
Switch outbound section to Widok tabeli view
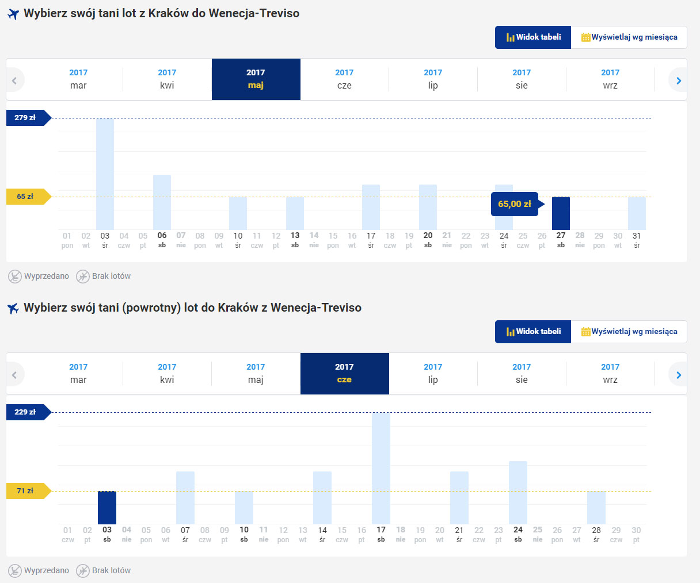click(533, 37)
